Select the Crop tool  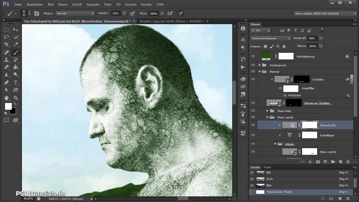click(x=6, y=44)
